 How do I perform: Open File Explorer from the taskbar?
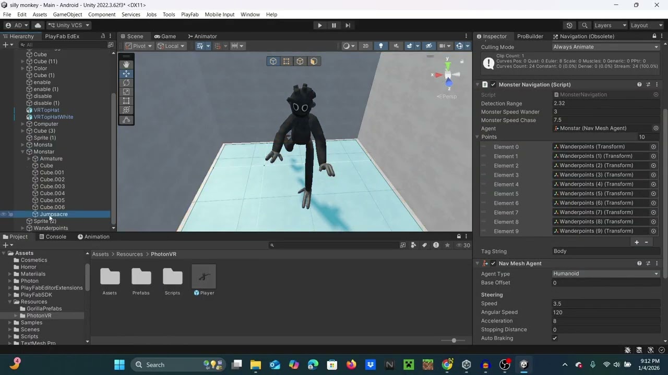coord(256,365)
